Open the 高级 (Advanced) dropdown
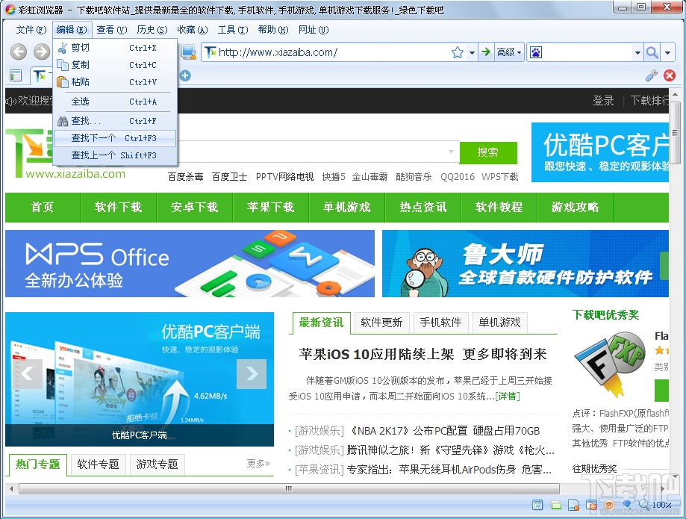Image resolution: width=686 pixels, height=519 pixels. (509, 52)
